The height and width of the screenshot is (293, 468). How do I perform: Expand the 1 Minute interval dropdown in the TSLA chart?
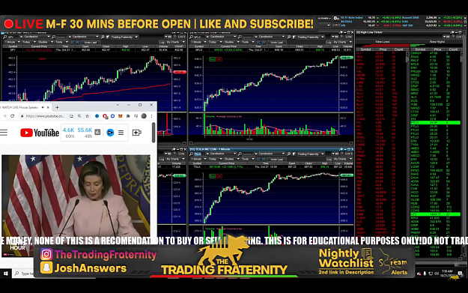click(x=199, y=159)
